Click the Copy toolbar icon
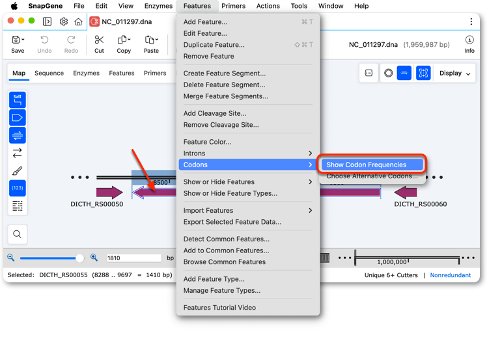The image size is (487, 337). [x=122, y=40]
